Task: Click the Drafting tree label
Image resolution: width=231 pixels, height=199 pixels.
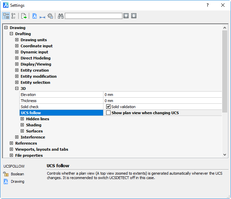Action: tap(23, 34)
